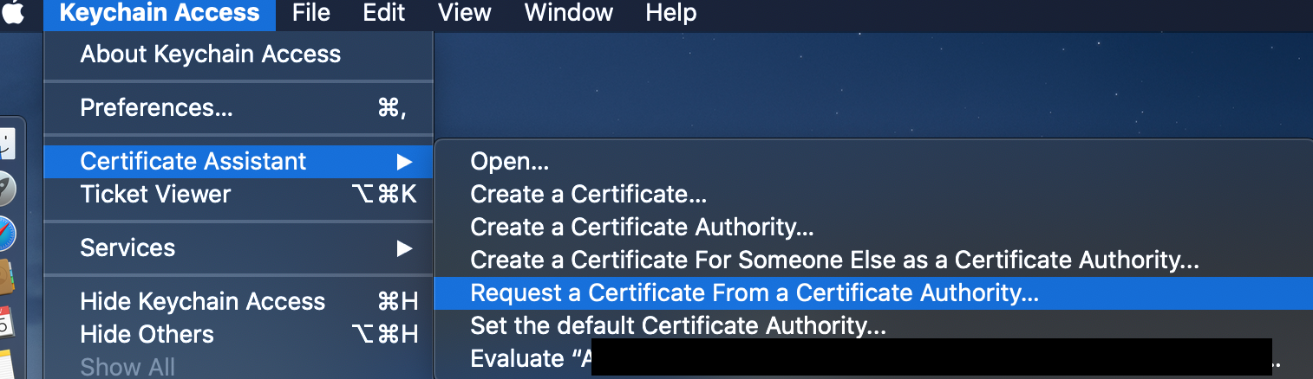
Task: Open the View menu
Action: click(x=465, y=13)
